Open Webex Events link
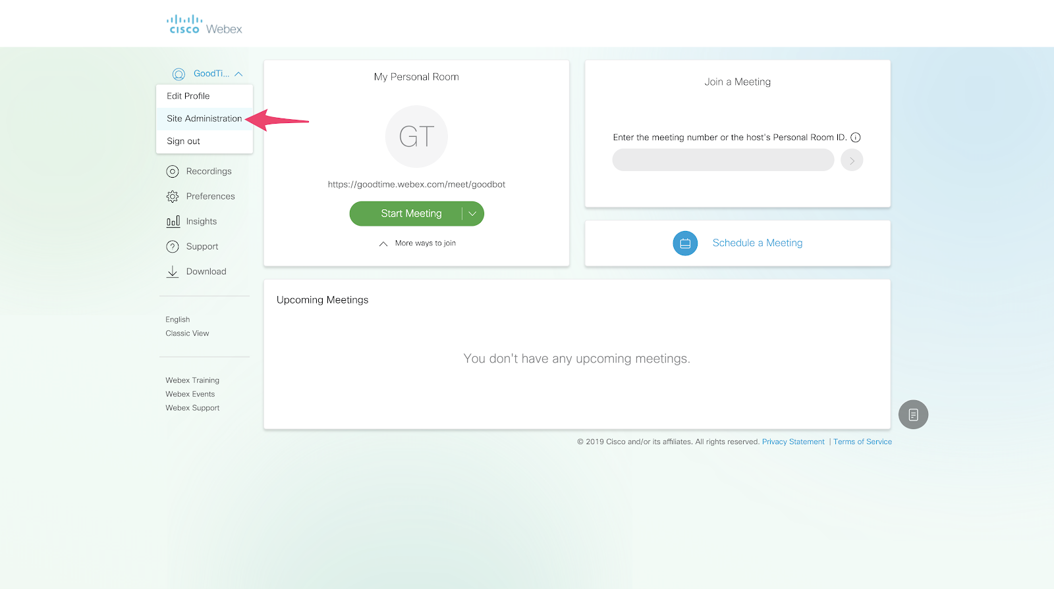The image size is (1054, 589). coord(190,394)
